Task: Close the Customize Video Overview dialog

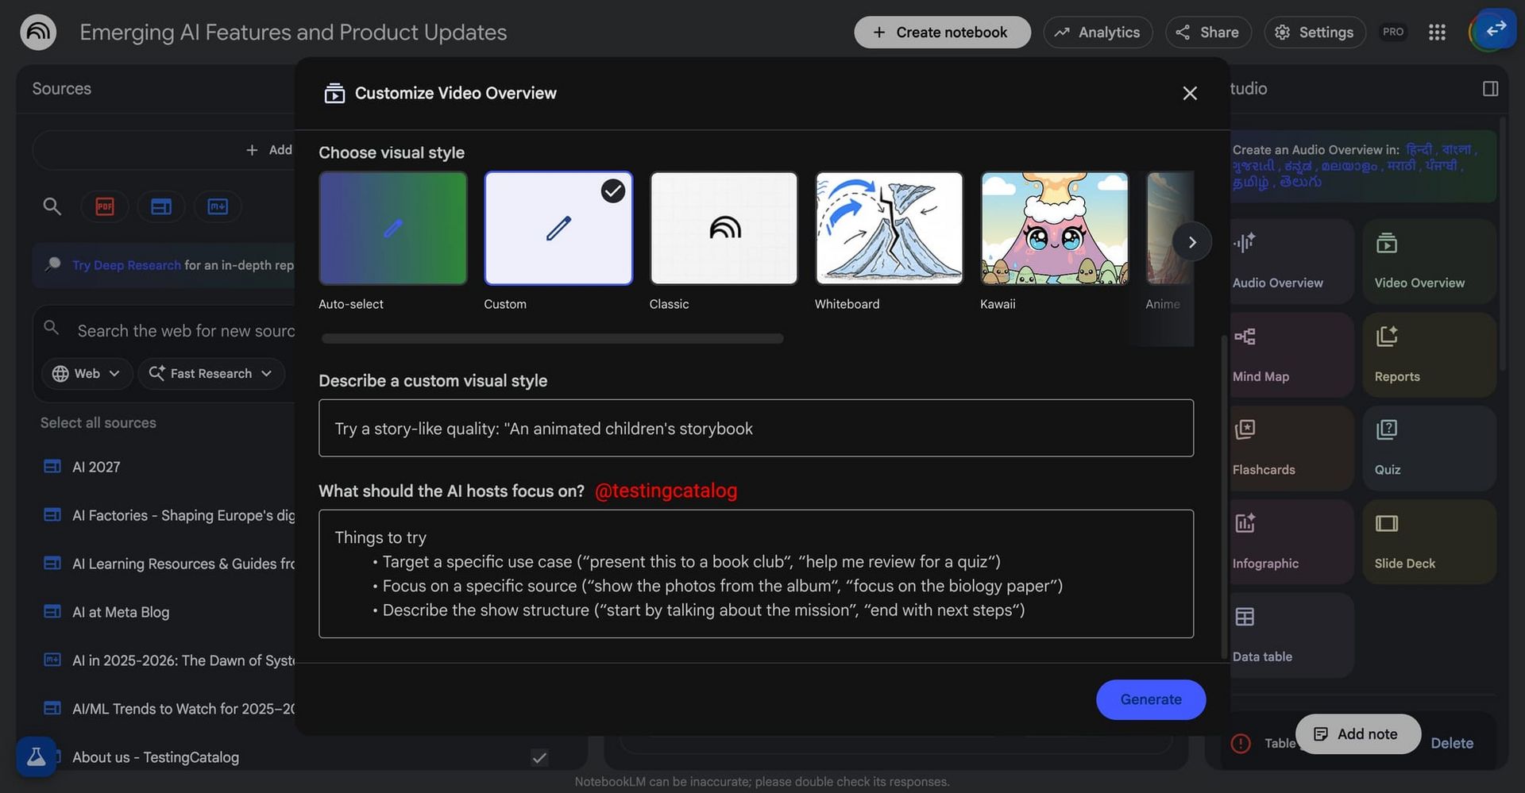Action: [x=1189, y=94]
